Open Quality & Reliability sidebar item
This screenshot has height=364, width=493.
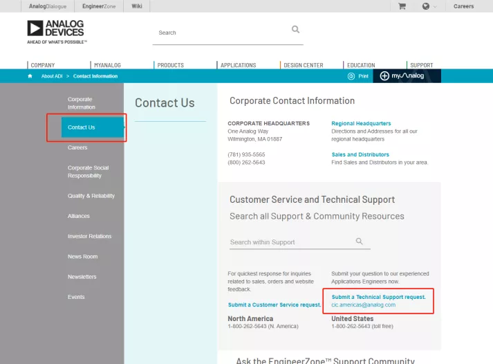(91, 196)
